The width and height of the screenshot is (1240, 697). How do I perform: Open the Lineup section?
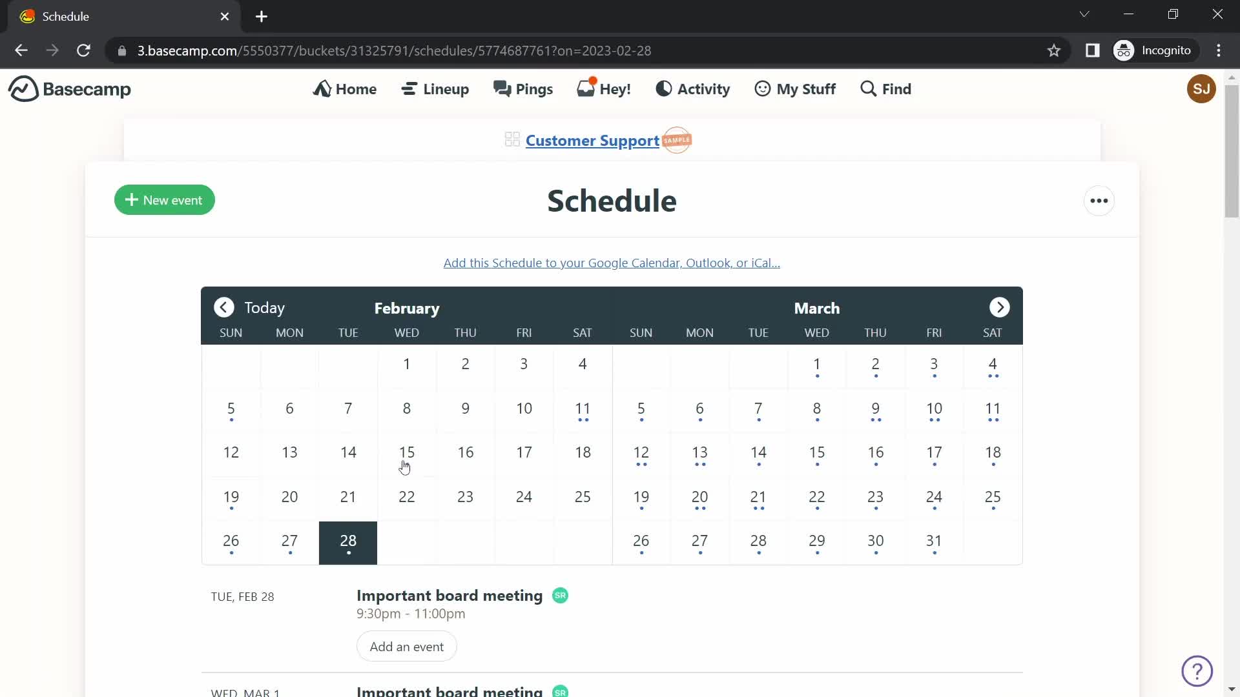(436, 88)
